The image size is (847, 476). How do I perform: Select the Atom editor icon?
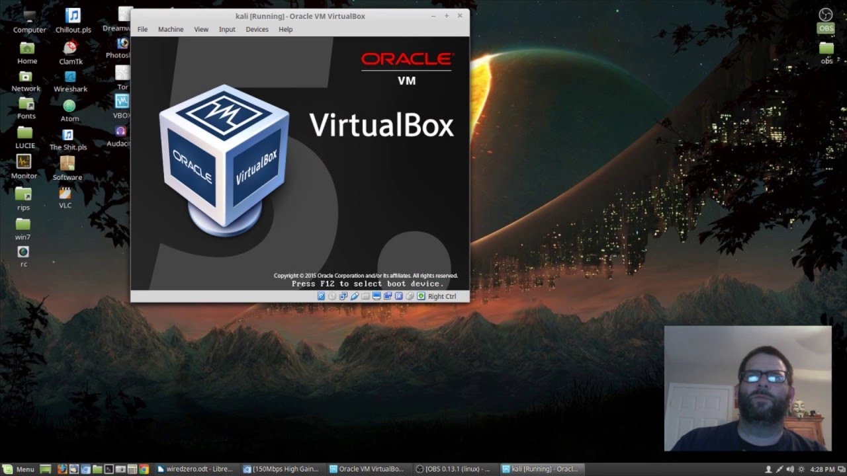(x=69, y=110)
